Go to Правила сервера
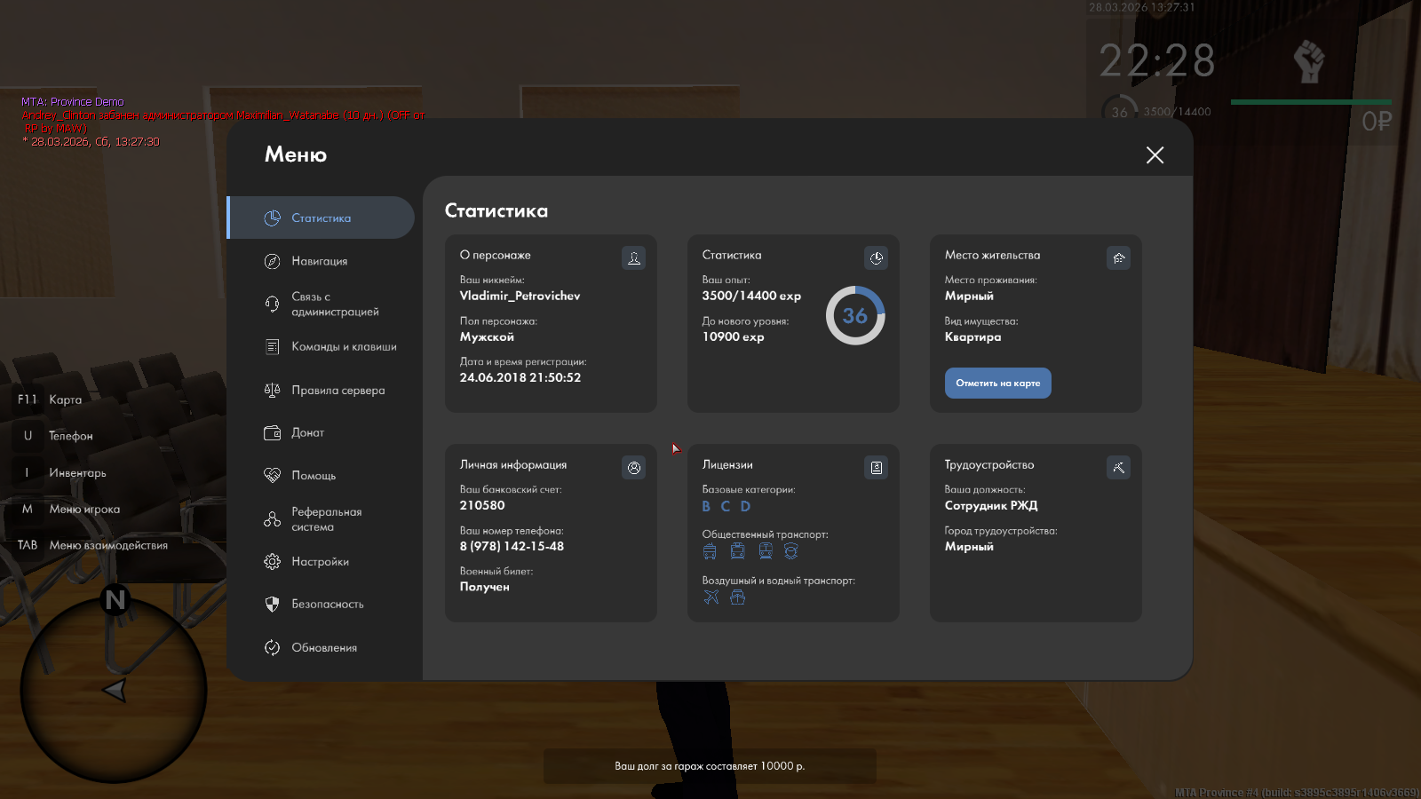Image resolution: width=1421 pixels, height=799 pixels. [x=337, y=391]
